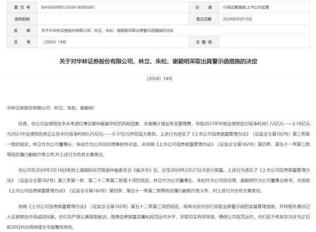Click final line 起30日内向我局提交书面整改报告
The width and height of the screenshot is (316, 232).
coord(41,227)
